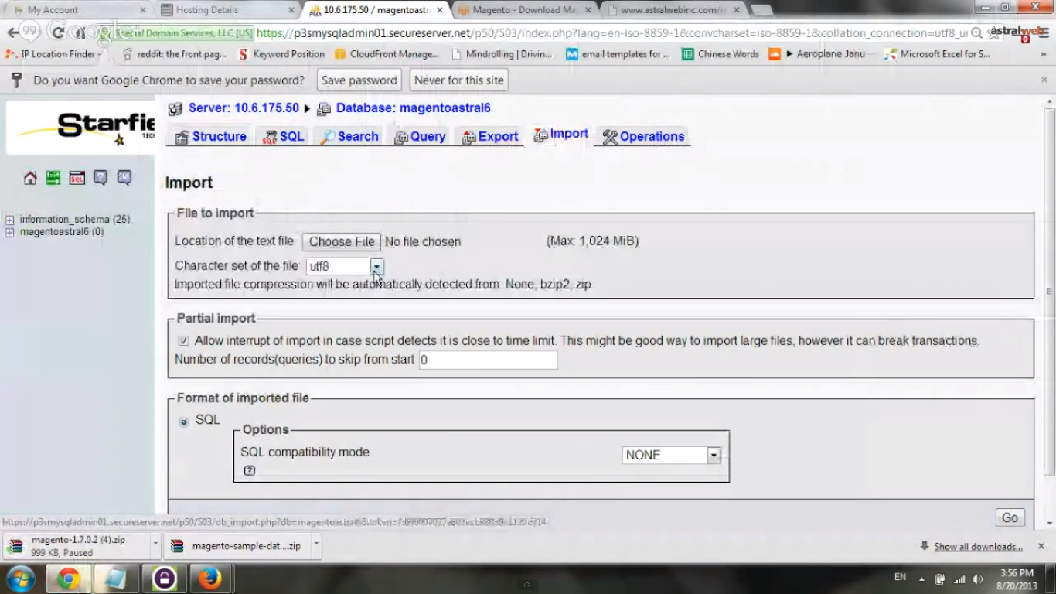Click the Starfield logo in sidebar
The width and height of the screenshot is (1056, 594).
tap(81, 128)
